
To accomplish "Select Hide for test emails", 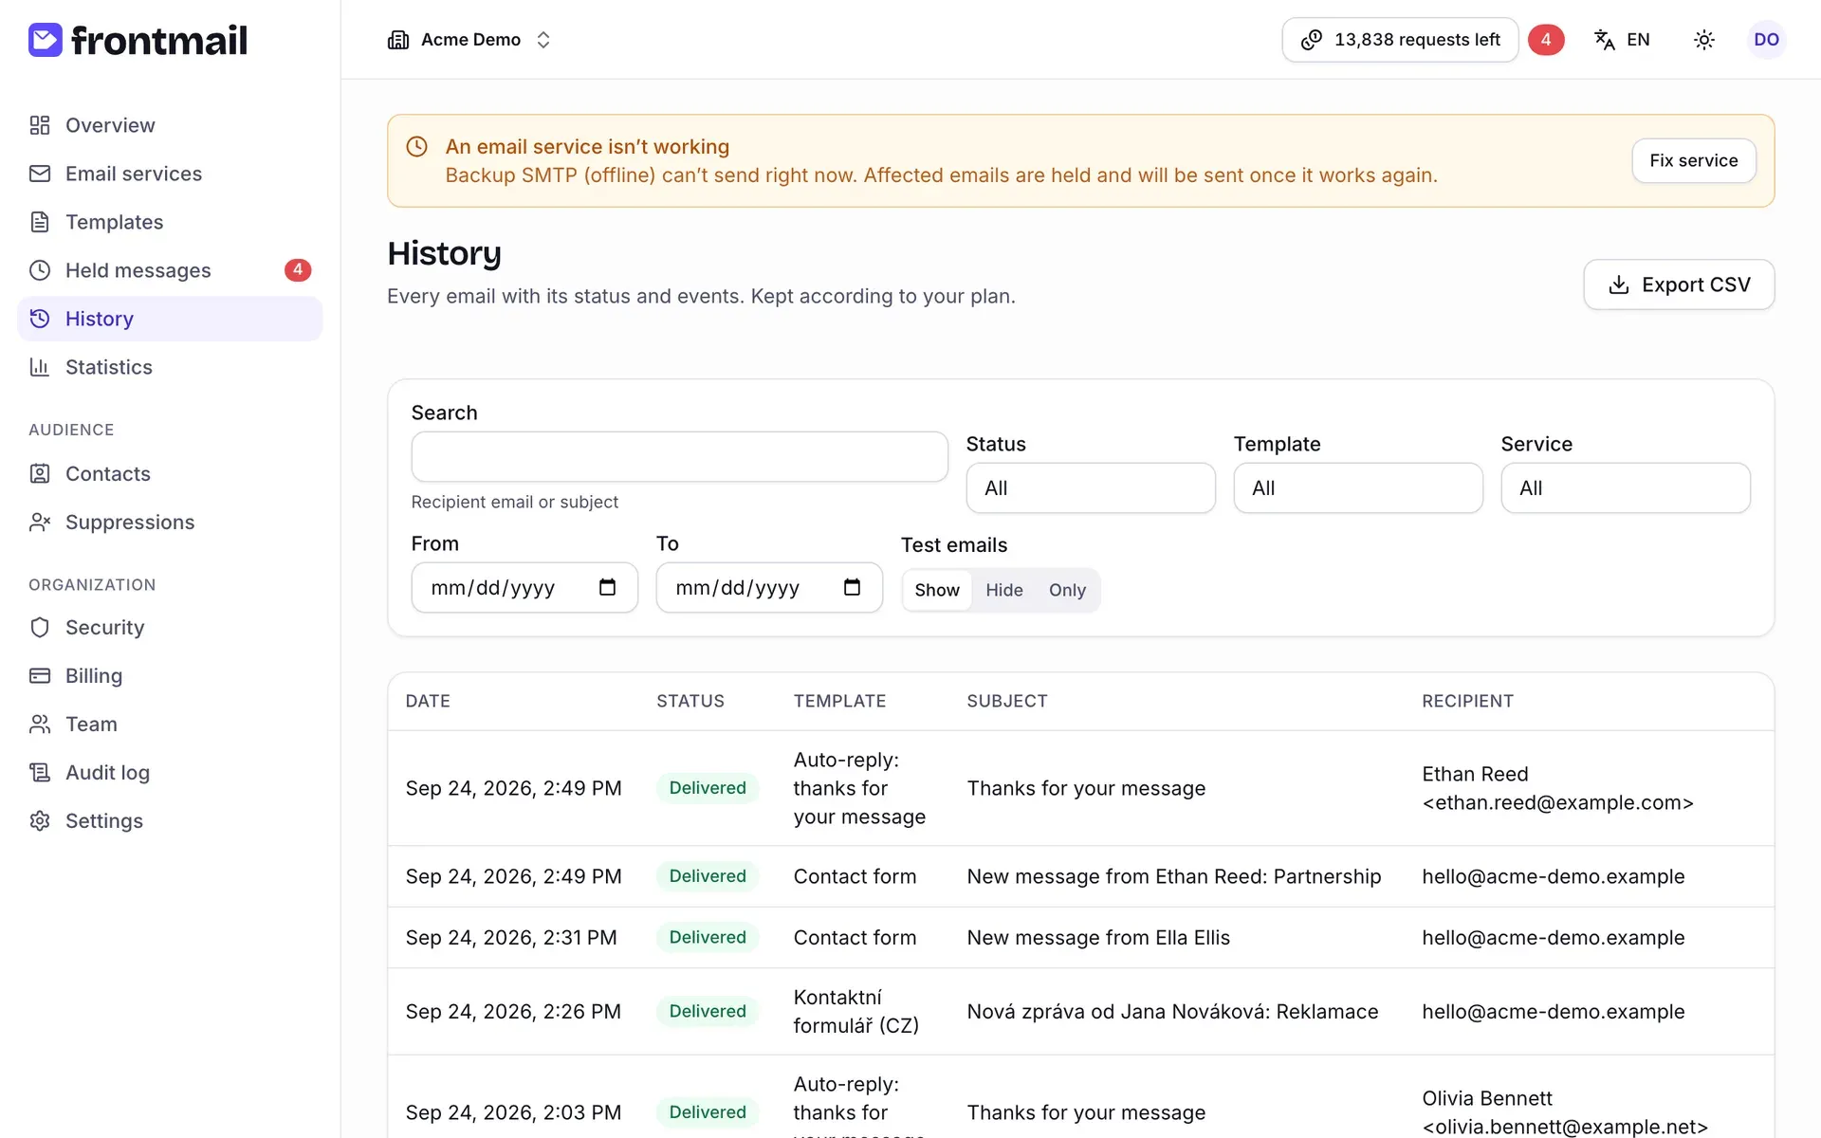I will [1004, 590].
